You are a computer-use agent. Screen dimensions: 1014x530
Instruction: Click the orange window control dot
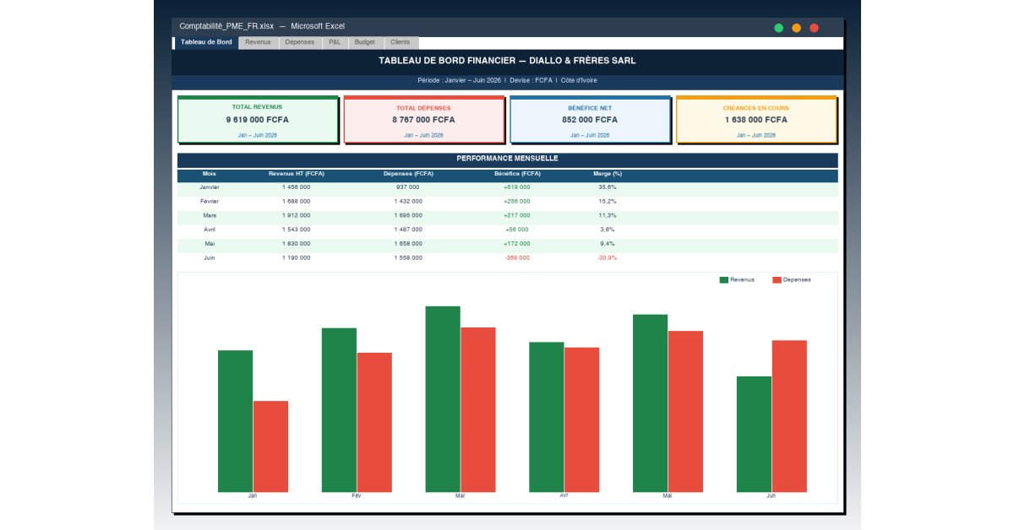[796, 28]
